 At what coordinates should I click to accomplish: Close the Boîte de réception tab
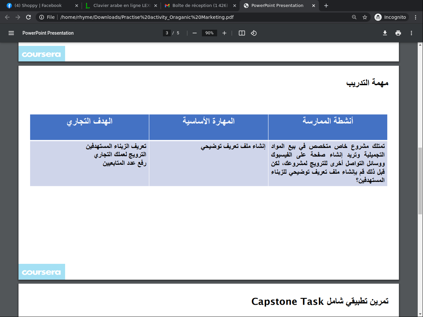(235, 6)
